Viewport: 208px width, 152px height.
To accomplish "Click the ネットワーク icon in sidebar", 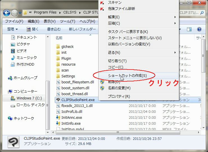I will tap(10, 118).
